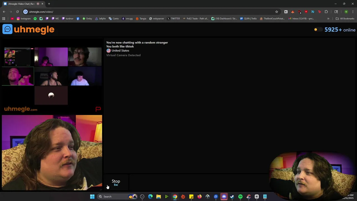Screen dimensions: 357x201
Task: Go back to the previous page
Action: pyautogui.click(x=4, y=12)
